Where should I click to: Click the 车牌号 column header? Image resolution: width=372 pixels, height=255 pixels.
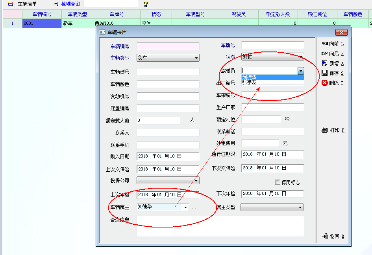coord(117,14)
